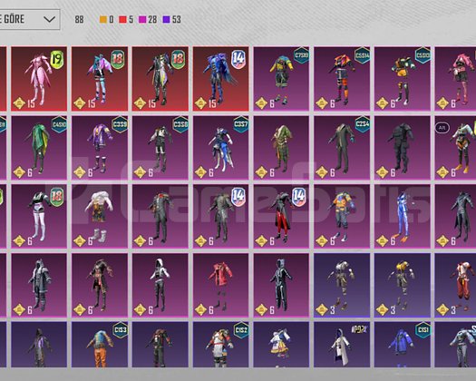Open the GÖRE sort dropdown

tap(30, 19)
